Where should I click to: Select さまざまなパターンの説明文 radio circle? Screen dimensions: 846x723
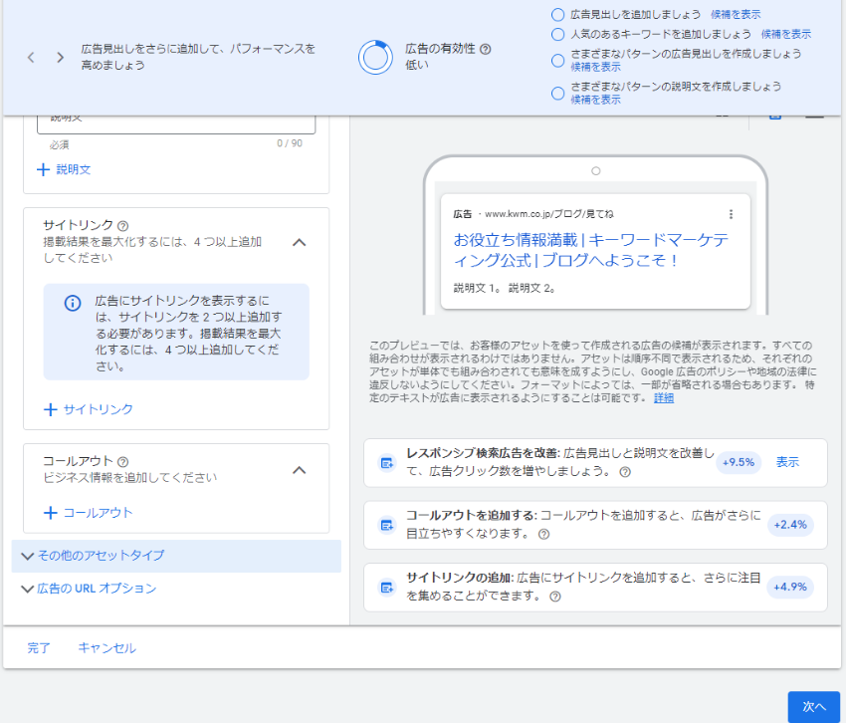point(558,93)
